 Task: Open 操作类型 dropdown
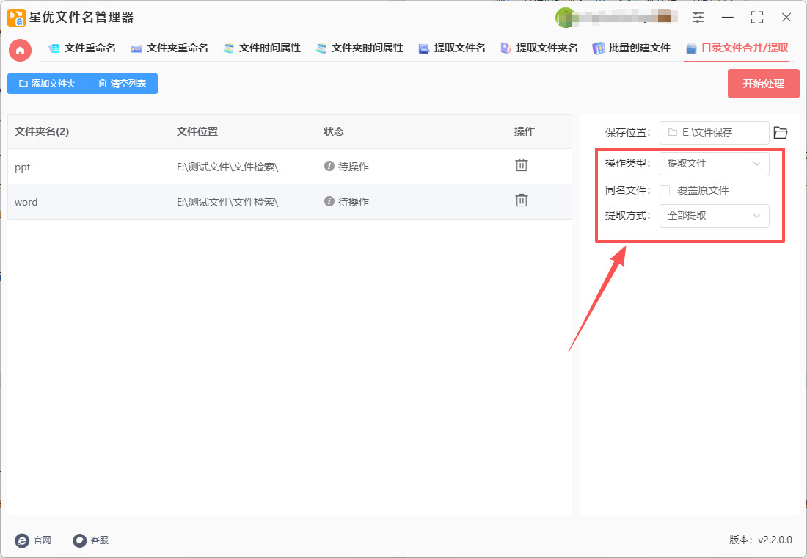(715, 164)
